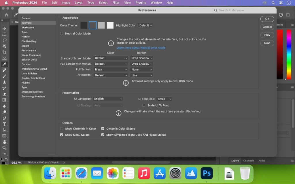
Task: Select the Lasso tool
Action: [x=4, y=40]
